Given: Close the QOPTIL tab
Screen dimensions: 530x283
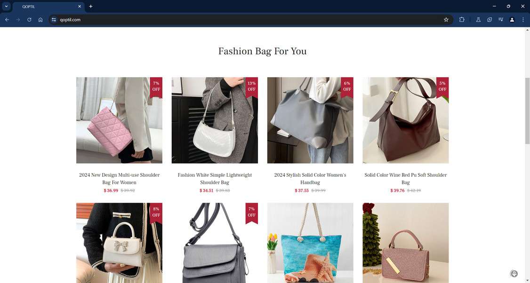Looking at the screenshot, I should (x=80, y=7).
